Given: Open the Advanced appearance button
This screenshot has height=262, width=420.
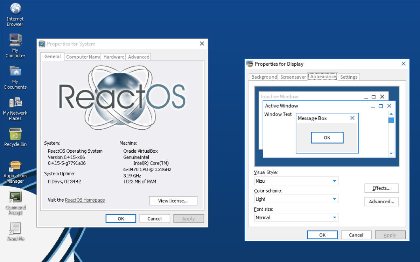Looking at the screenshot, I should (x=381, y=202).
